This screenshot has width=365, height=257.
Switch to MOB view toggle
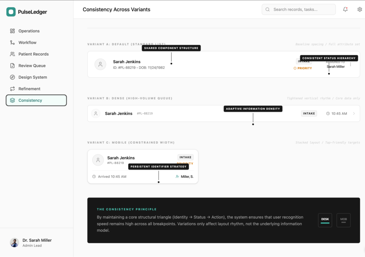(x=343, y=220)
